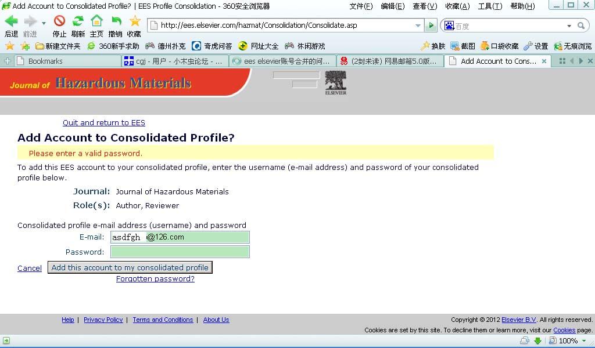Switch to the 网易邮箱5.0版 tab

pyautogui.click(x=390, y=61)
